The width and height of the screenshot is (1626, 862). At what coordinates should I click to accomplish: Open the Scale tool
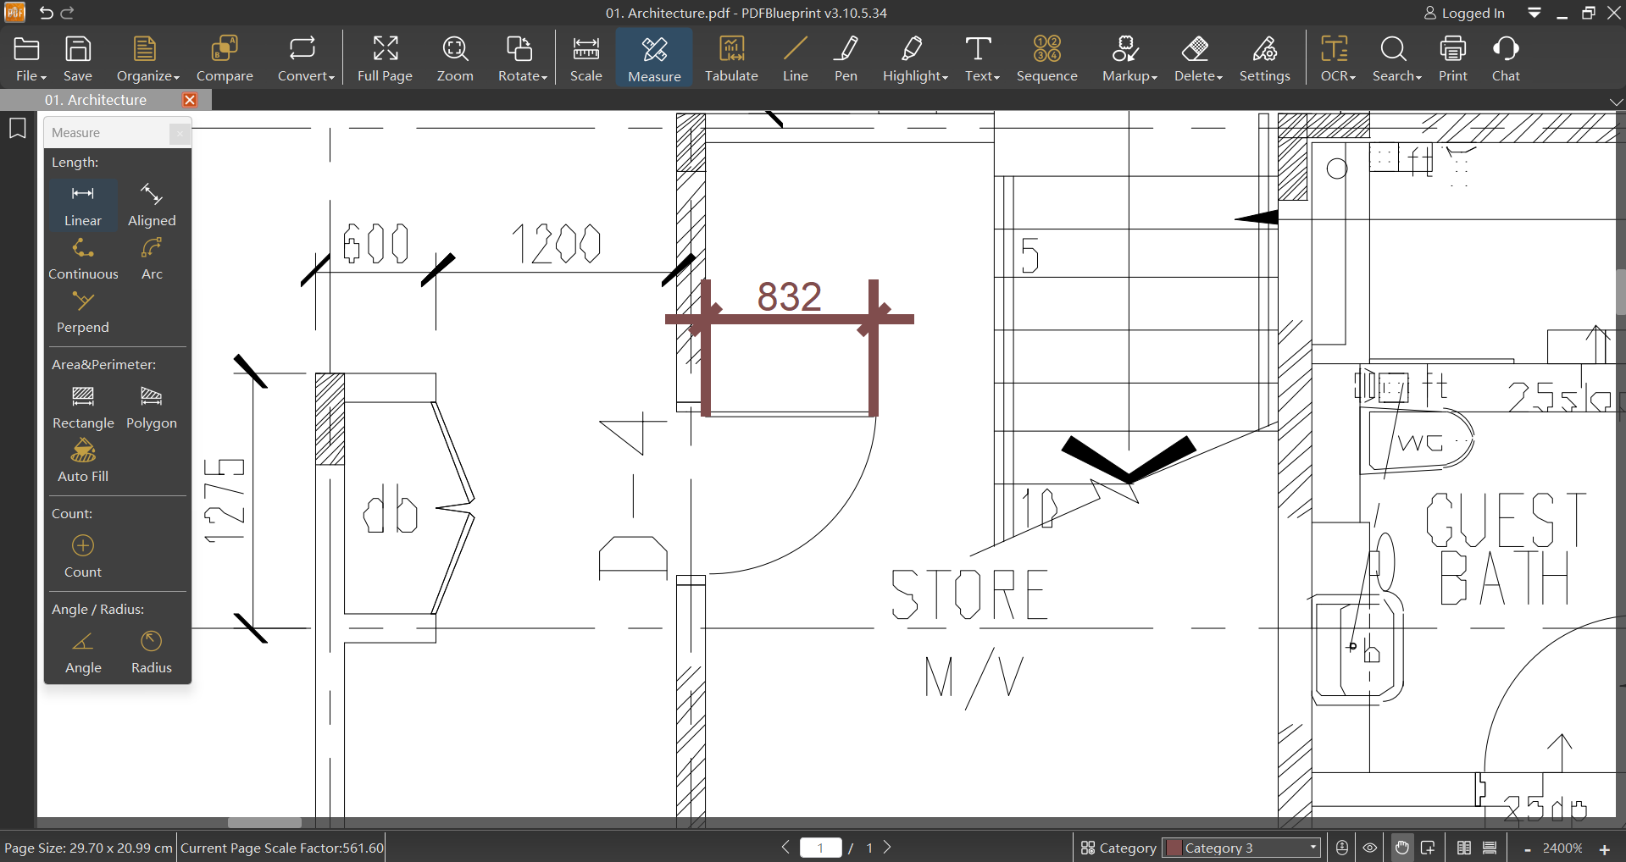(x=585, y=58)
